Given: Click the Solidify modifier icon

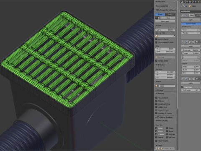Looking at the screenshot, I should [x=186, y=42].
